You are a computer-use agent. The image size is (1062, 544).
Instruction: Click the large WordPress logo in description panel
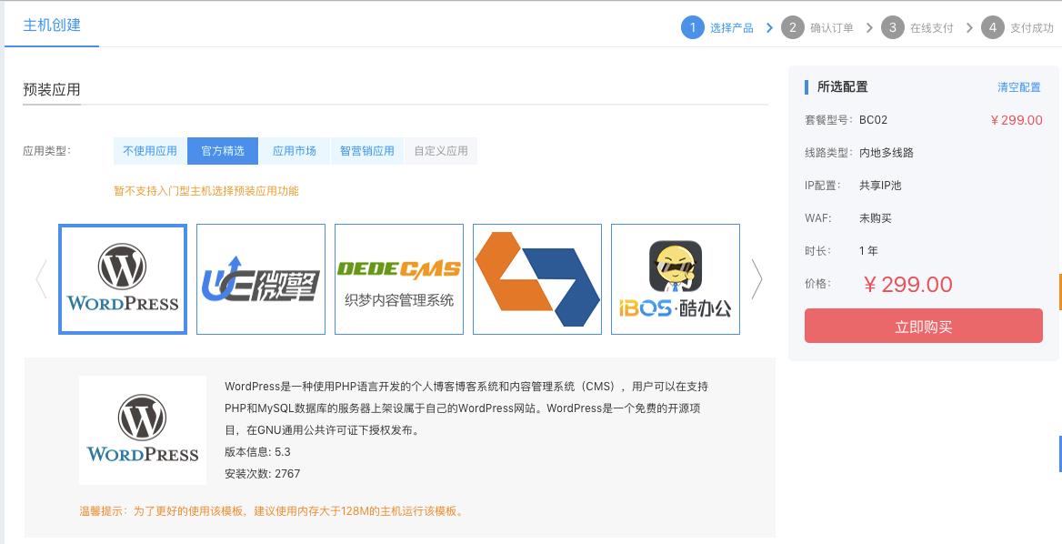point(143,430)
